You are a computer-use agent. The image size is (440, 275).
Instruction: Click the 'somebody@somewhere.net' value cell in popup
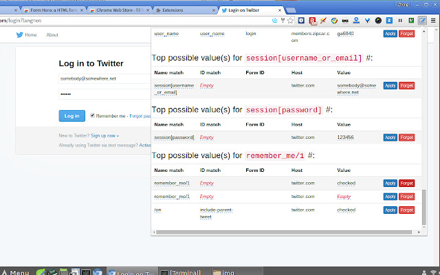click(356, 89)
